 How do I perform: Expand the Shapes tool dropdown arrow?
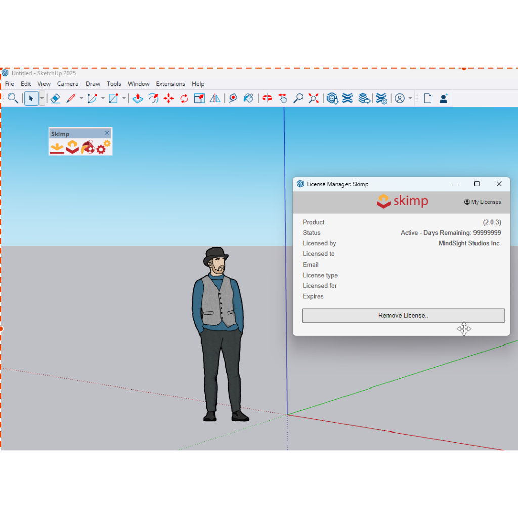coord(124,98)
